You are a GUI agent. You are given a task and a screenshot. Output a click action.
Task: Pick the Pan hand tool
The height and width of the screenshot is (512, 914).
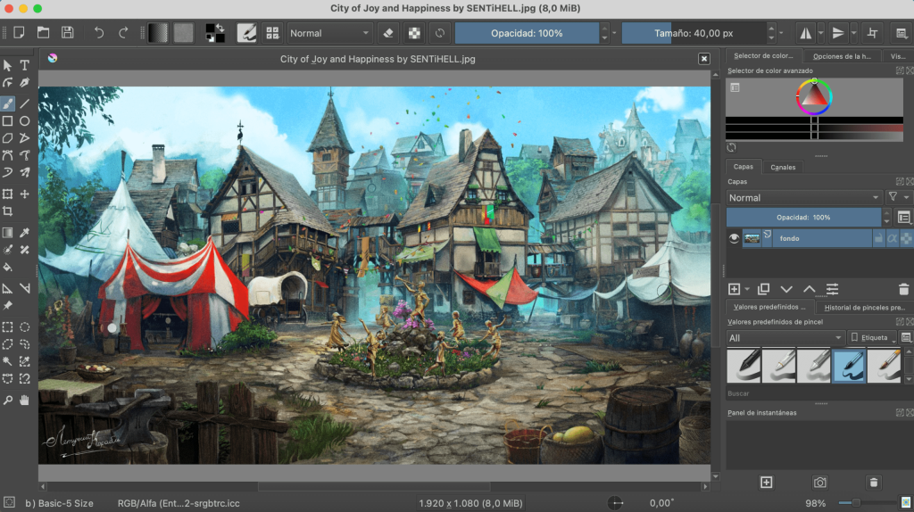pyautogui.click(x=25, y=401)
